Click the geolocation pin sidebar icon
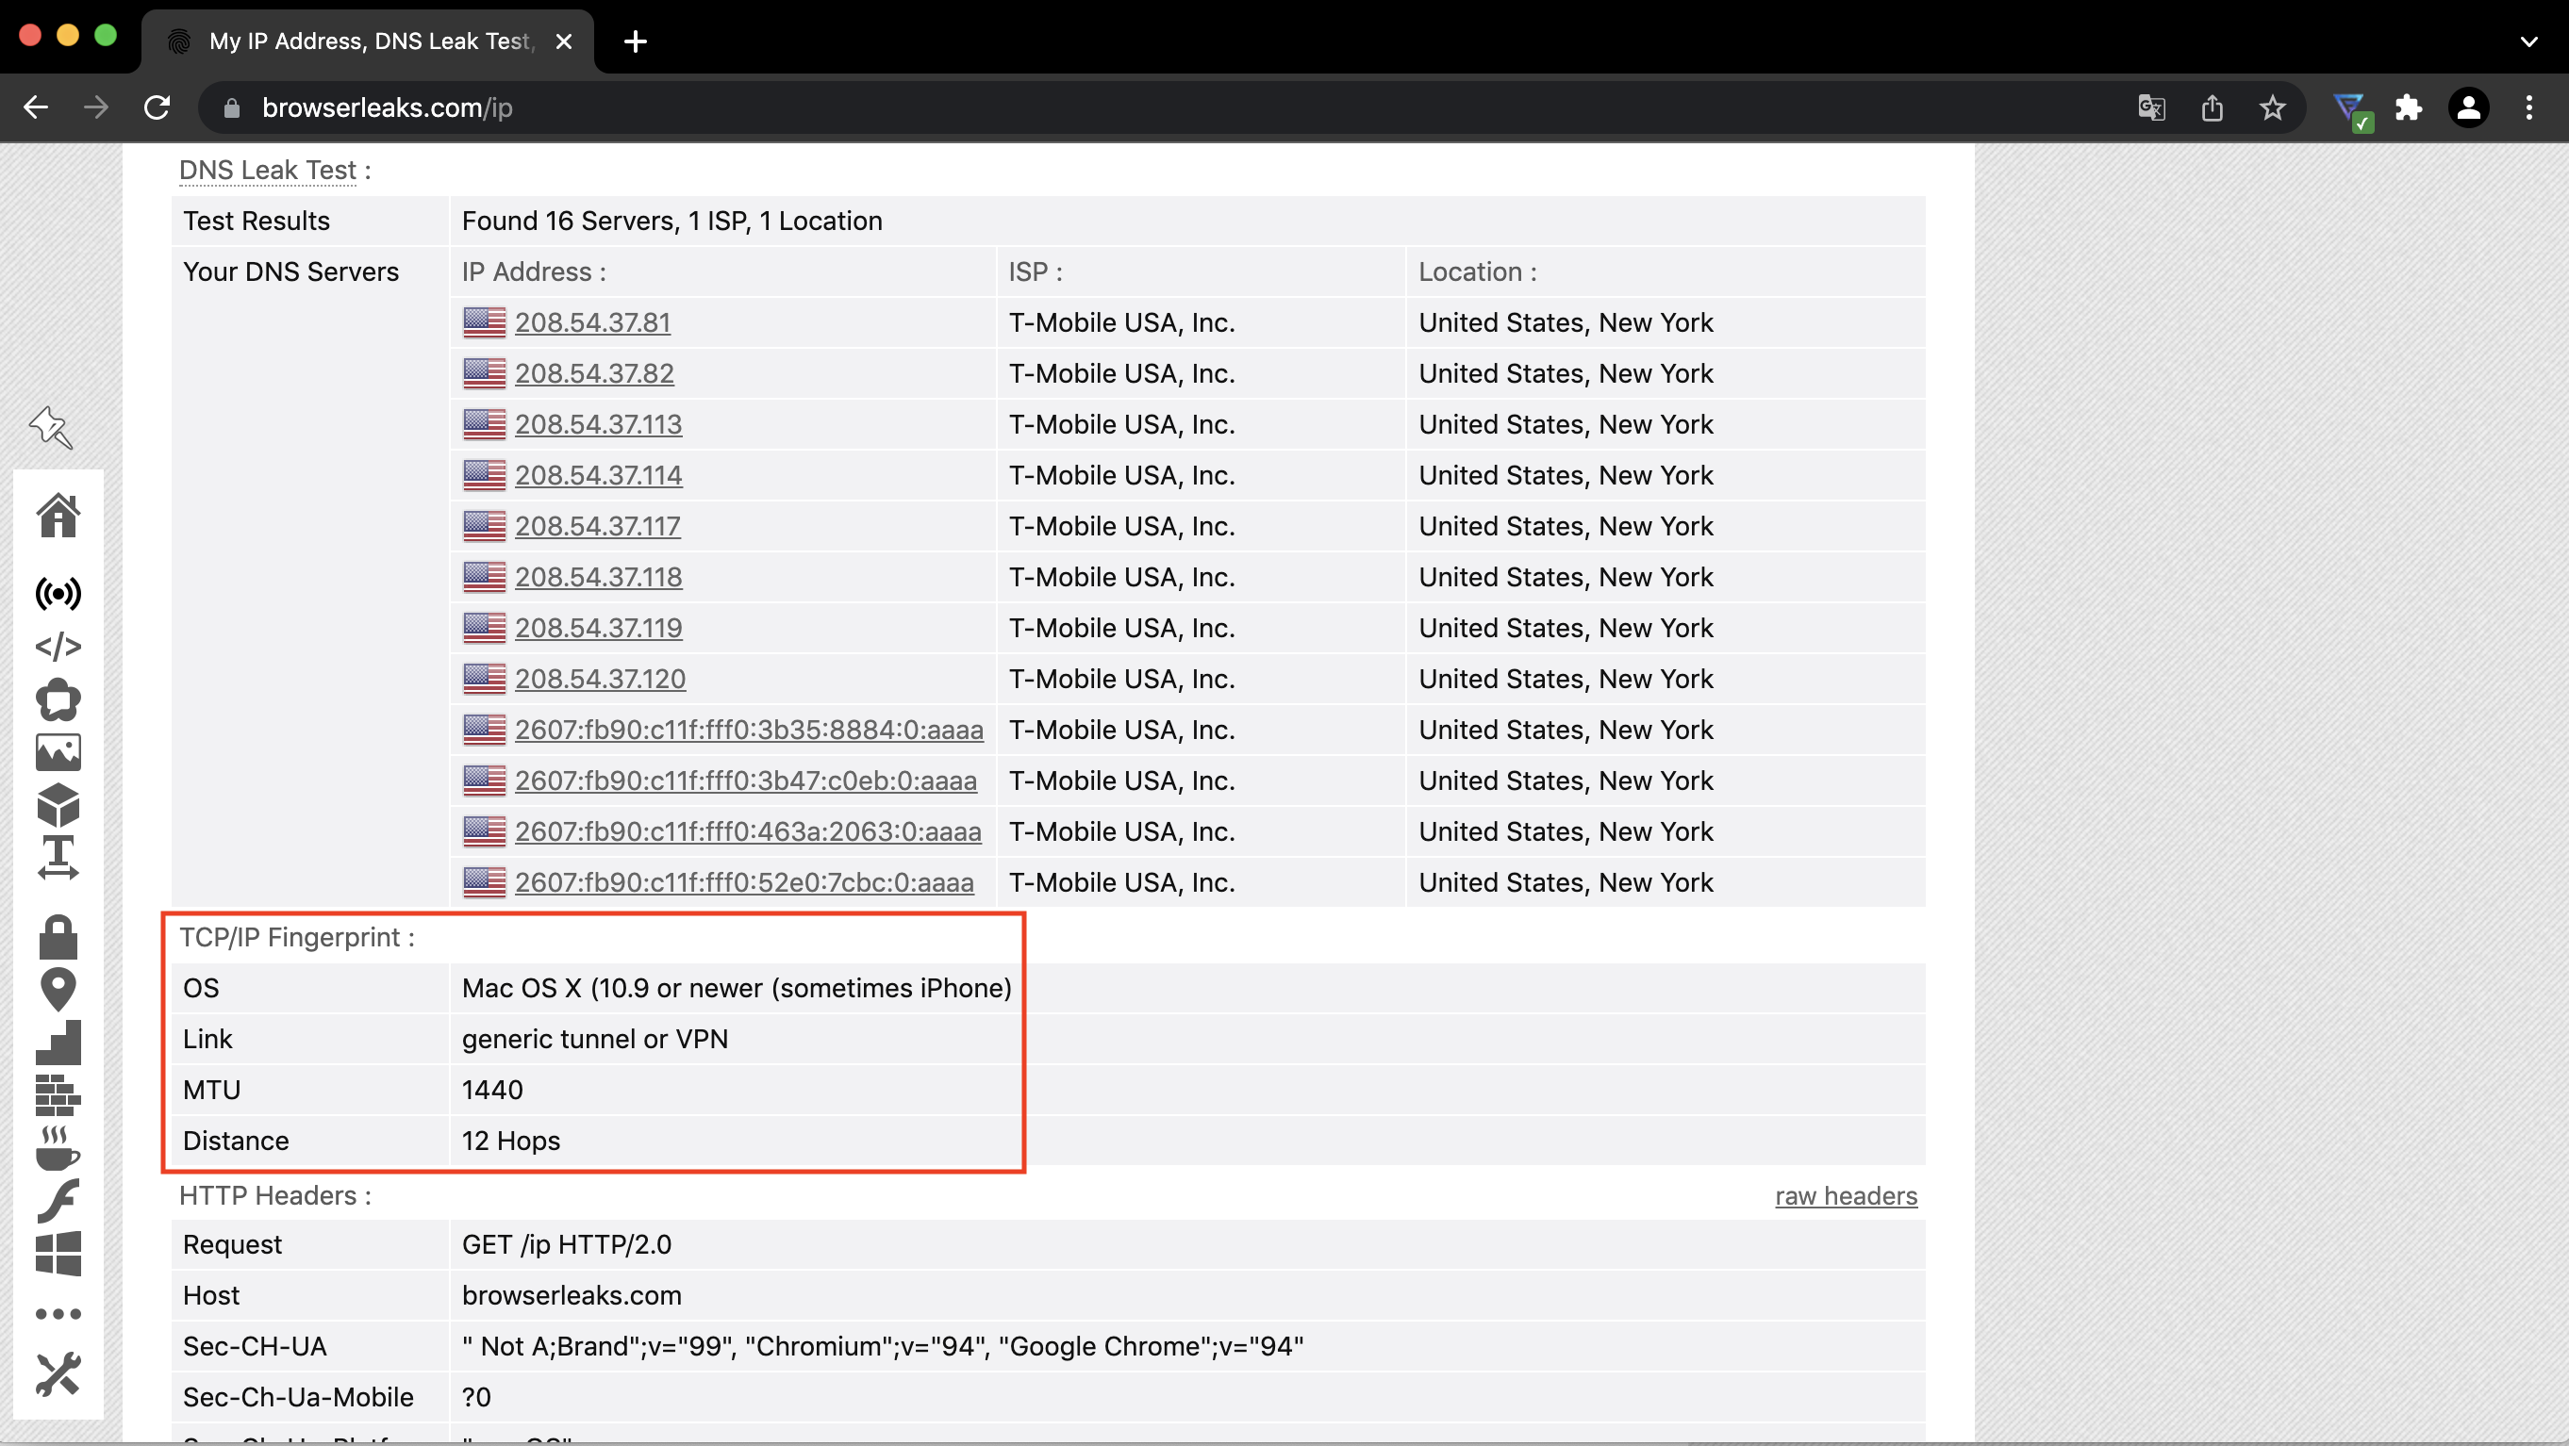Screen dimensions: 2569x1446 point(58,990)
